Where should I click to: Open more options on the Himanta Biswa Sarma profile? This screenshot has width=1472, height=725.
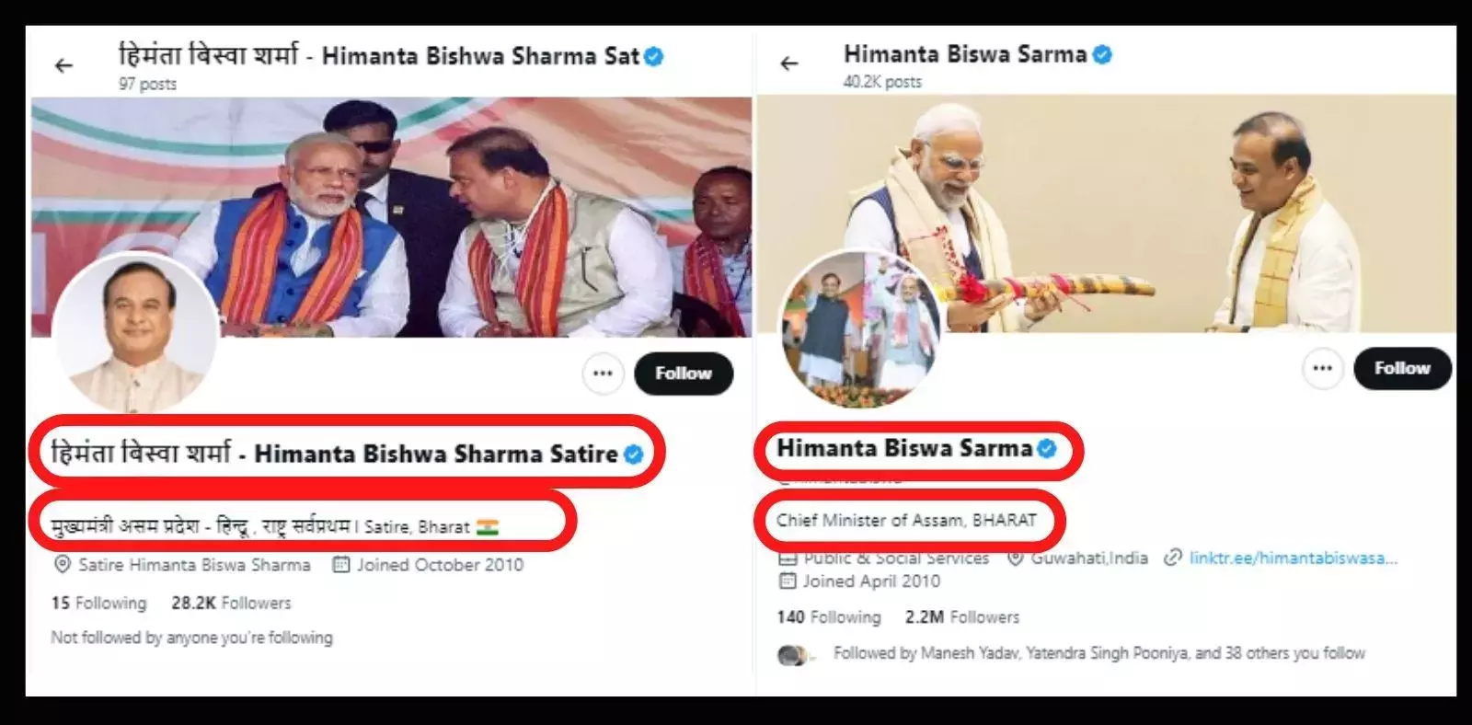click(1322, 368)
